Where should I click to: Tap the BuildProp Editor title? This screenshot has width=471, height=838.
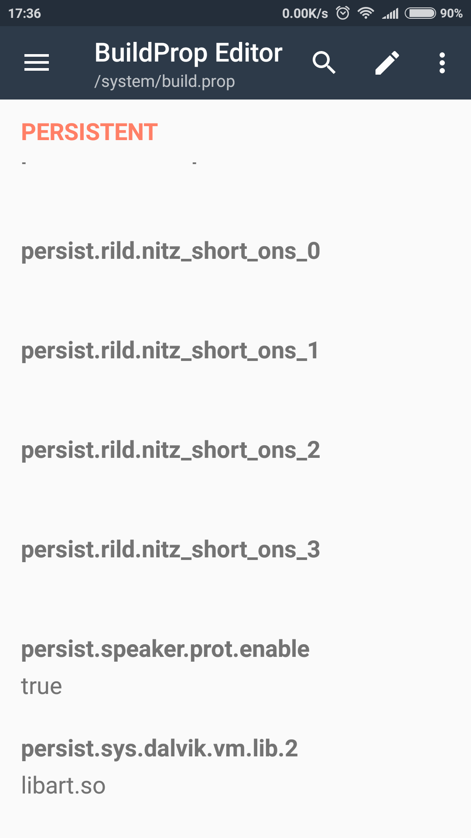point(188,53)
